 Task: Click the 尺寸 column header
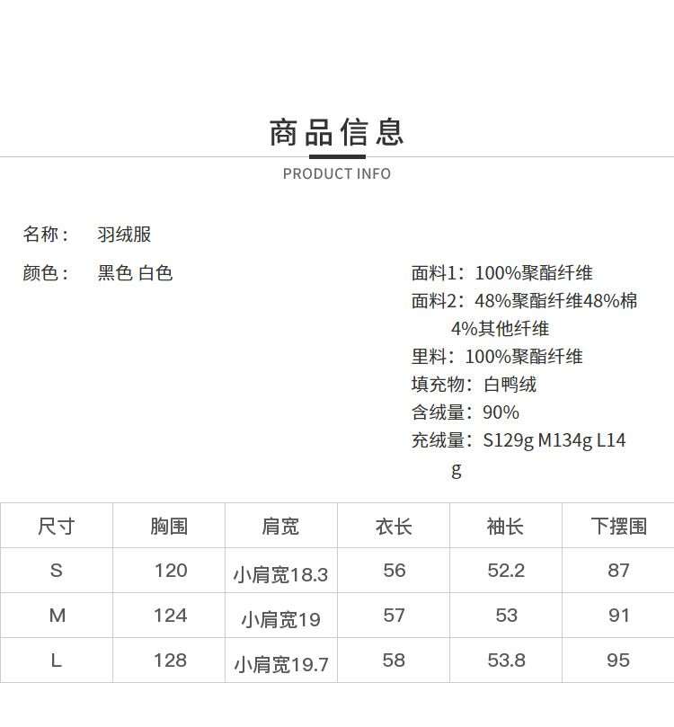(x=57, y=527)
